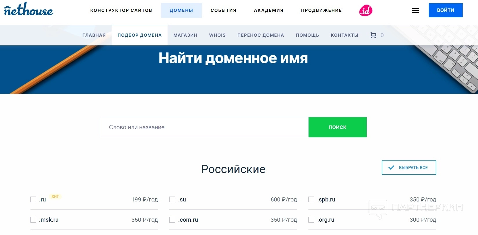Click the 350 ₽/год price for .spb.ru
The width and height of the screenshot is (478, 235).
coord(423,199)
